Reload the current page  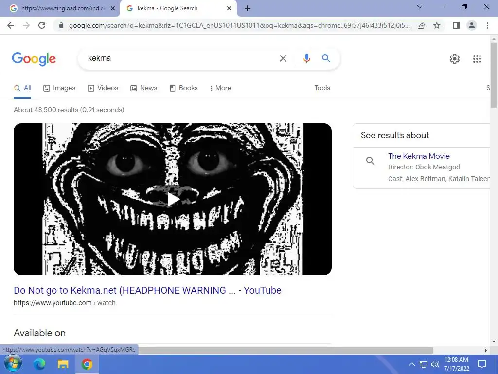coord(42,25)
